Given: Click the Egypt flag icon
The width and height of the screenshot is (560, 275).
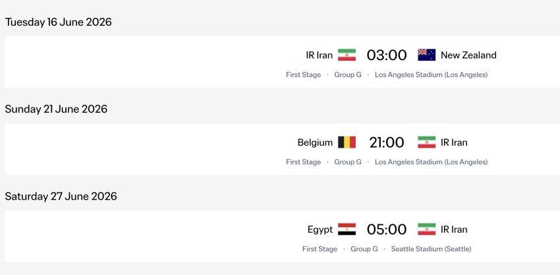Looking at the screenshot, I should [347, 229].
